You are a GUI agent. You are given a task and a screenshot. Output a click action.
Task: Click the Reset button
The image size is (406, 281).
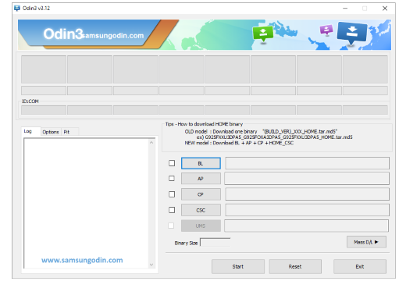coord(295,266)
